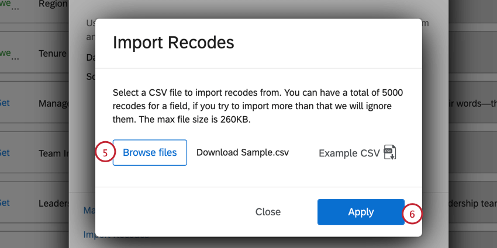Screen dimensions: 497x248
Task: Dismiss the dialog with Close
Action: 268,212
